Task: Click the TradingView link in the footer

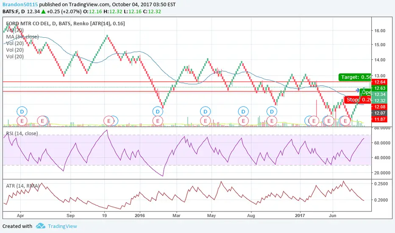Action: [62, 226]
